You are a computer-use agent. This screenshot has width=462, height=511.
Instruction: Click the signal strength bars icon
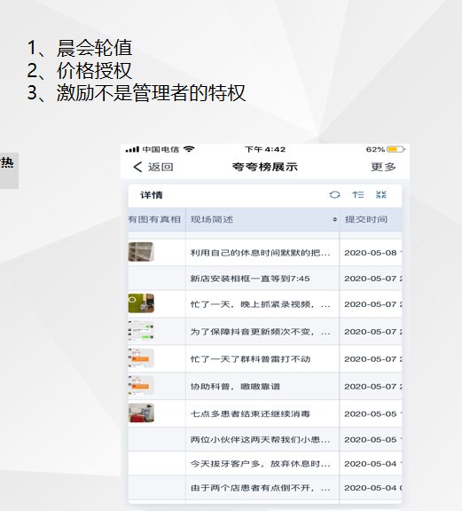[132, 149]
